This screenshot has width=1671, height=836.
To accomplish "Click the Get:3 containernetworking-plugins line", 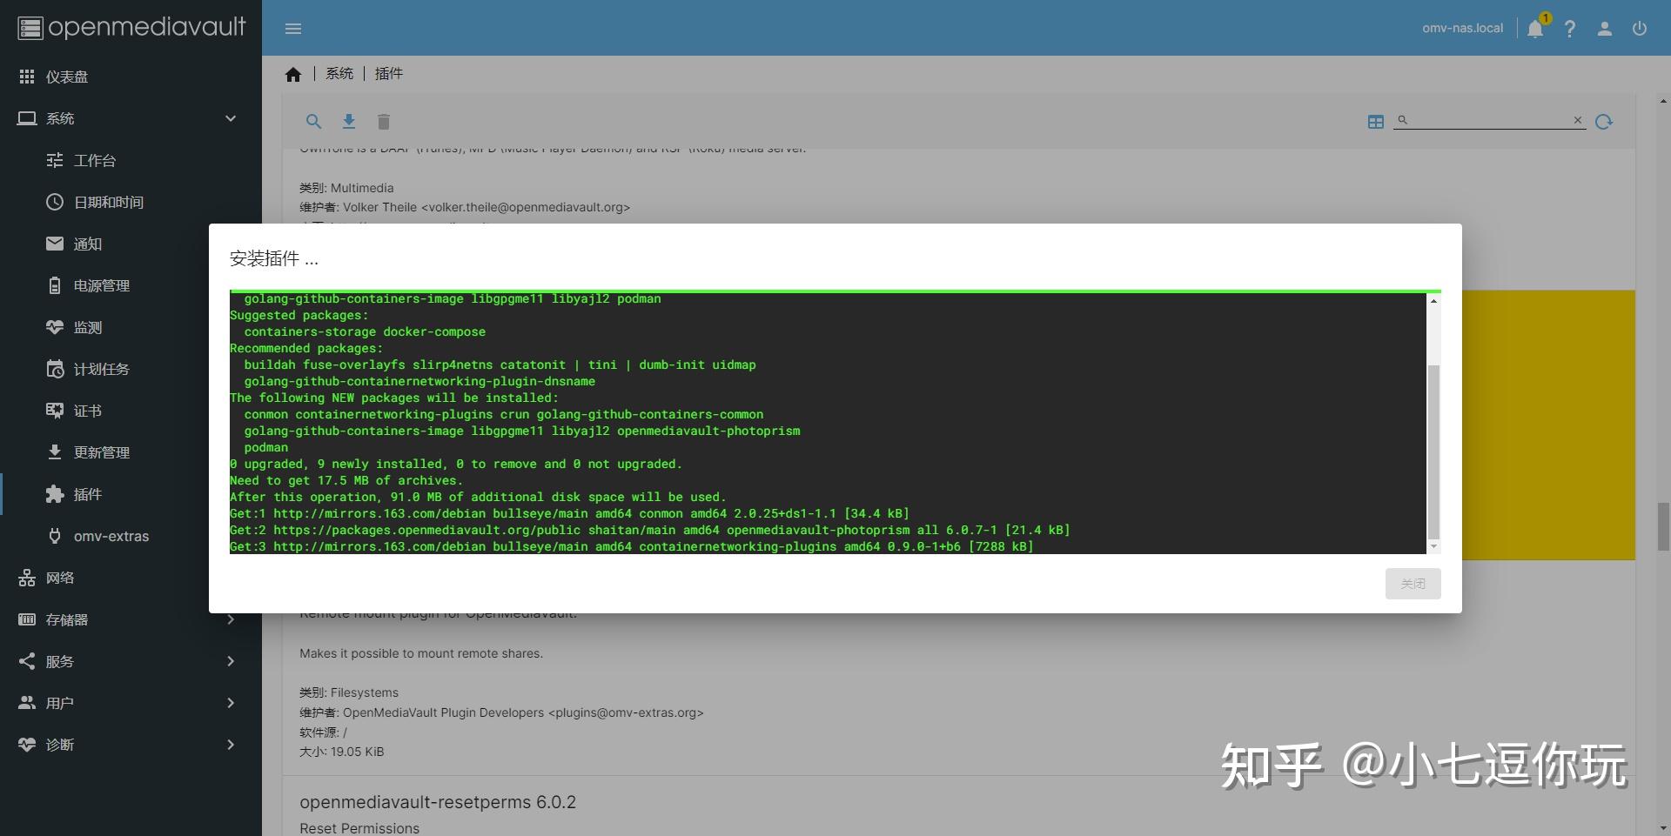I will pos(632,546).
